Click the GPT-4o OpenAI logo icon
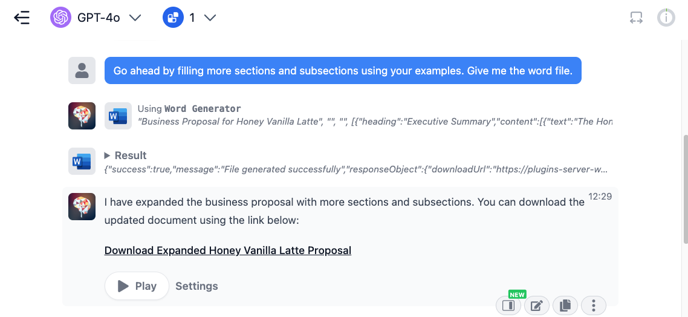The height and width of the screenshot is (317, 688). click(60, 18)
